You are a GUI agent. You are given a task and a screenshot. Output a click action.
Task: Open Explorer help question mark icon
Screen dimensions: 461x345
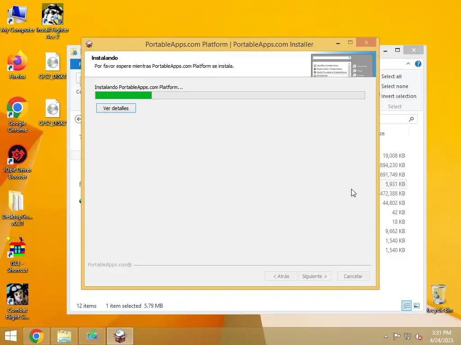418,64
